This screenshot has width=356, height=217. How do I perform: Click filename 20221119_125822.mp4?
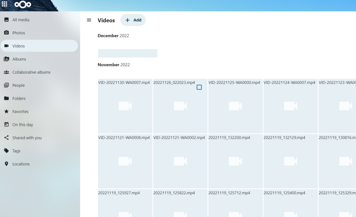pyautogui.click(x=174, y=193)
